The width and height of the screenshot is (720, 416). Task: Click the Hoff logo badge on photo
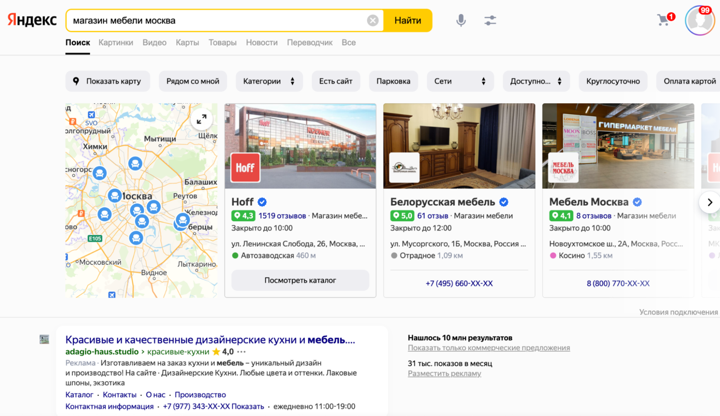[x=245, y=168]
